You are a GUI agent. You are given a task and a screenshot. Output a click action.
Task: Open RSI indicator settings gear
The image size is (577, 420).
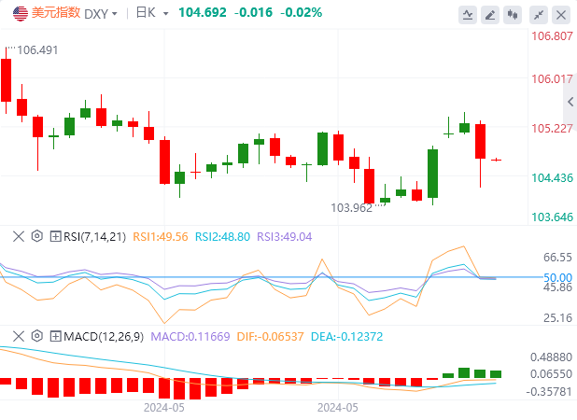(37, 236)
